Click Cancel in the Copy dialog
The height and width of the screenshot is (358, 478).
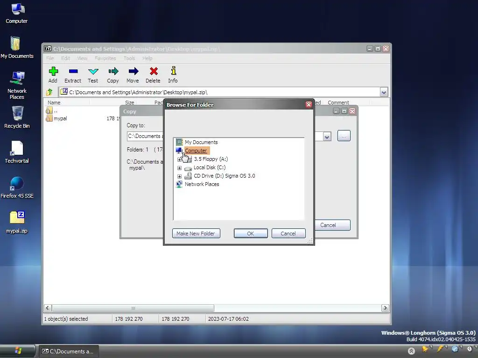332,225
